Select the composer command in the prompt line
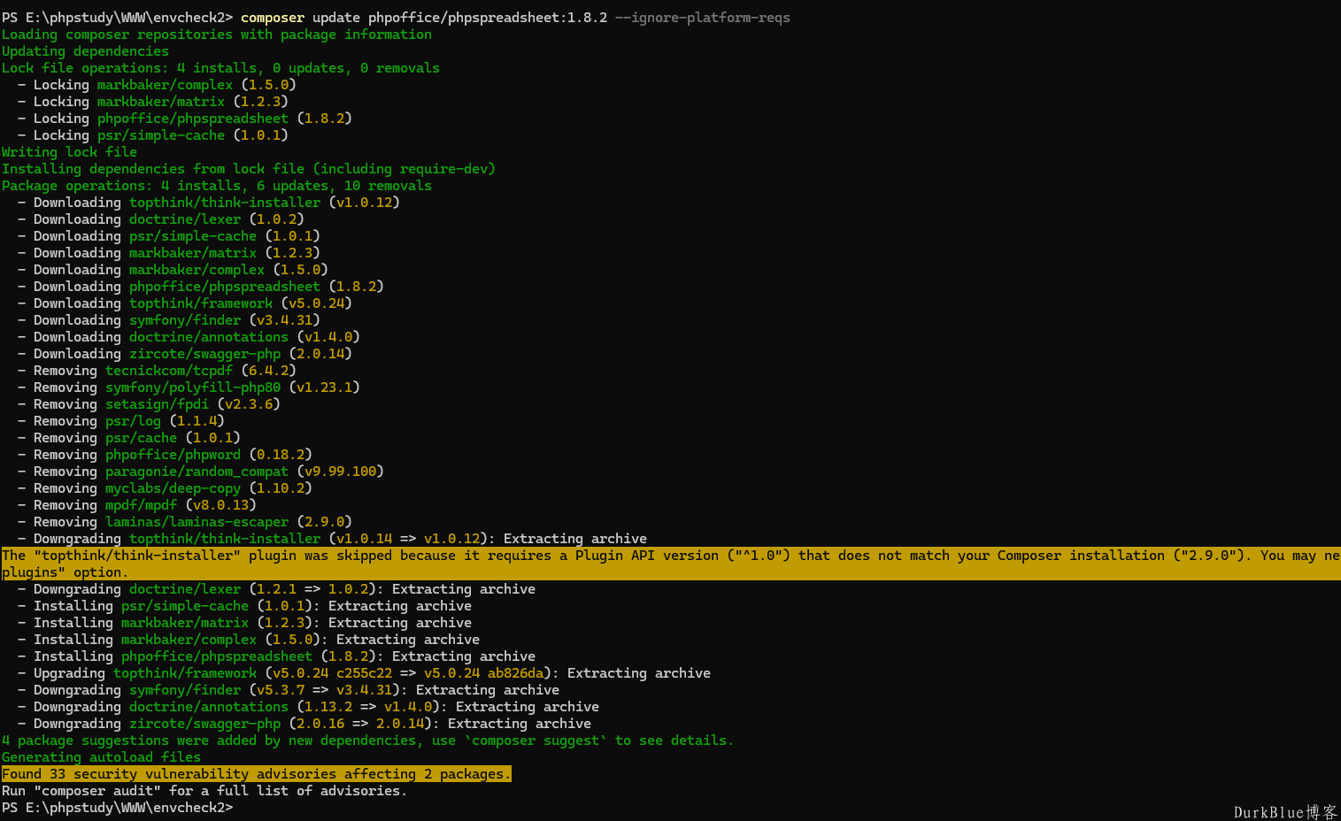The width and height of the screenshot is (1341, 821). click(x=272, y=17)
